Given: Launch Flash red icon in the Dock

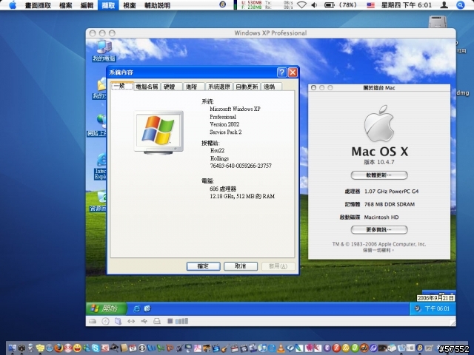Looking at the screenshot, I should tap(336, 348).
